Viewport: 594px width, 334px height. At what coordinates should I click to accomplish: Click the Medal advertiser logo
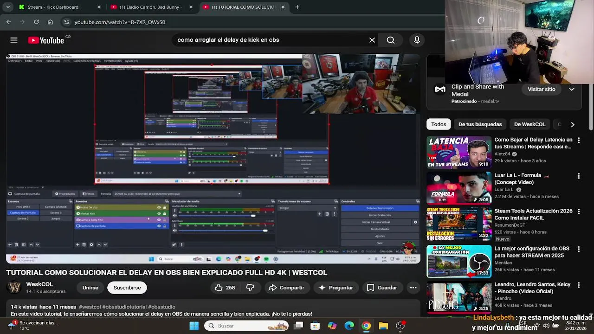click(440, 90)
